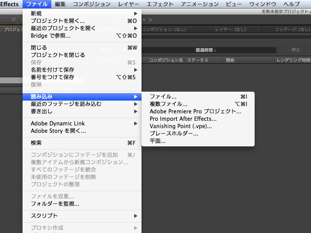Click the 停止 button in render queue
The image size is (311, 233).
coord(295,50)
